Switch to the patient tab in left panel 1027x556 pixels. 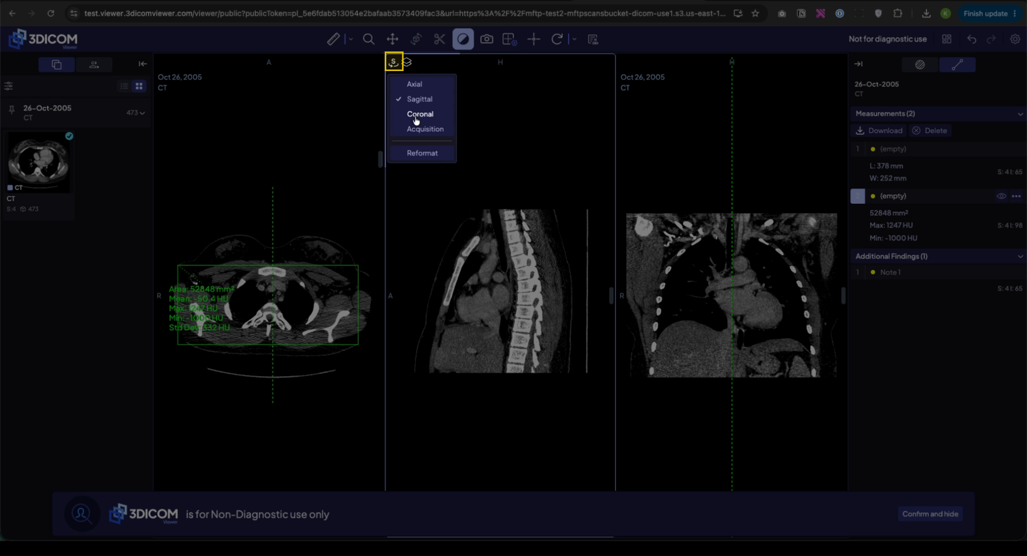(x=94, y=65)
